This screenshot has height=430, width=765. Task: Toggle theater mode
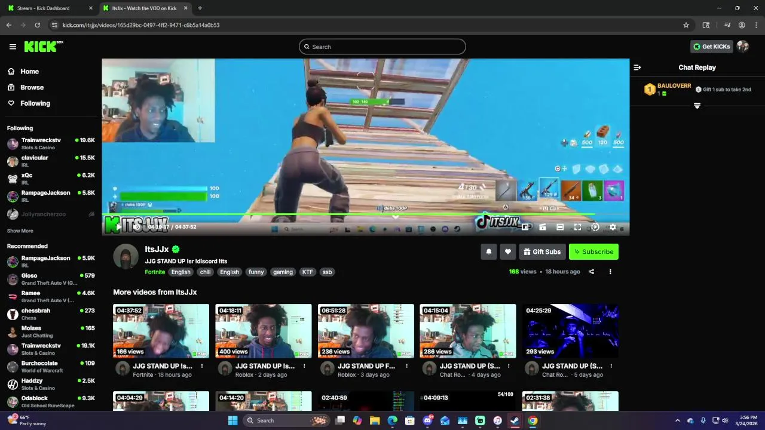[x=560, y=227]
